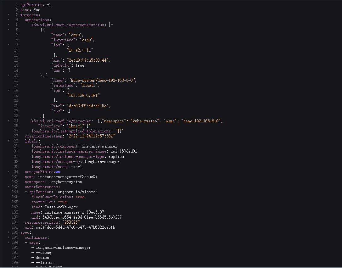The height and width of the screenshot is (268, 342).
Task: Collapse the network-status annotation block
Action: (x=9, y=25)
